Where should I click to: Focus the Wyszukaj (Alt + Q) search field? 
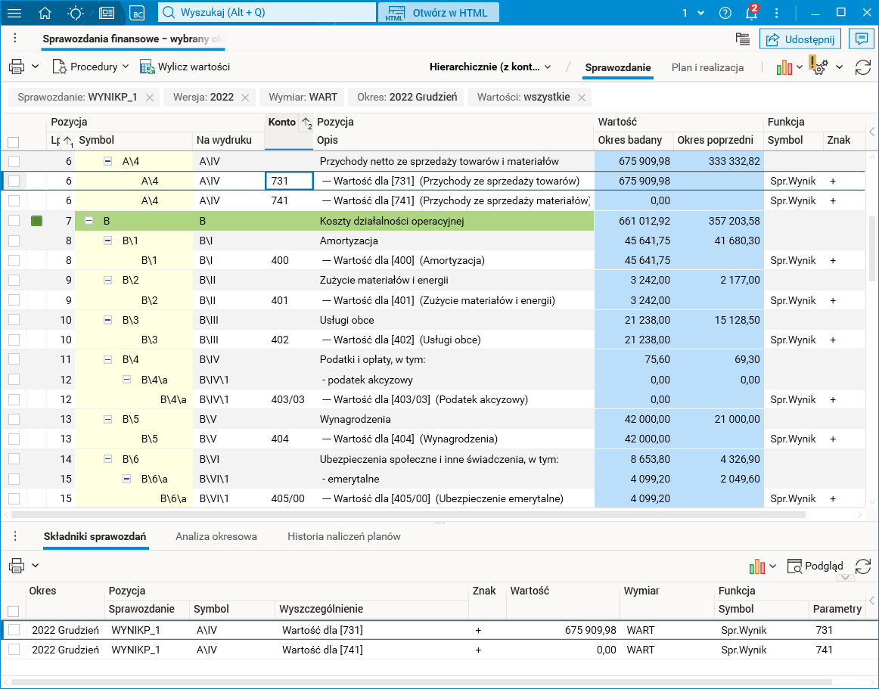[267, 13]
